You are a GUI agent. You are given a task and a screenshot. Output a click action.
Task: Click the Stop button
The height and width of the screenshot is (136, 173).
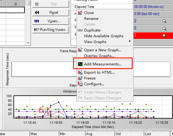(51, 4)
